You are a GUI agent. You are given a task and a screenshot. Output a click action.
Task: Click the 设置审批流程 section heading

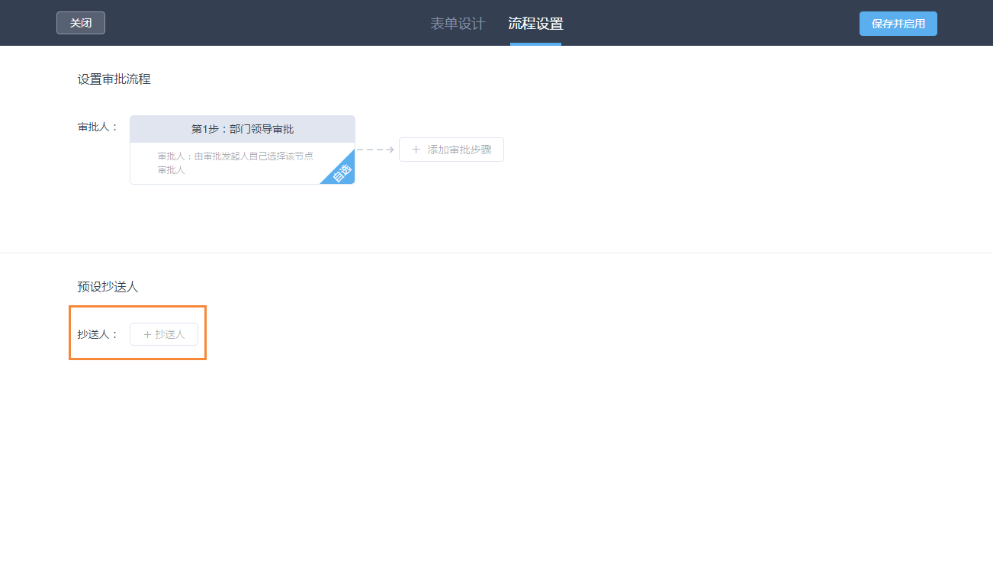tap(112, 79)
